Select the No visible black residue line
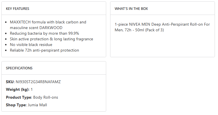Screen dimensions: 218x115 tap(31, 45)
